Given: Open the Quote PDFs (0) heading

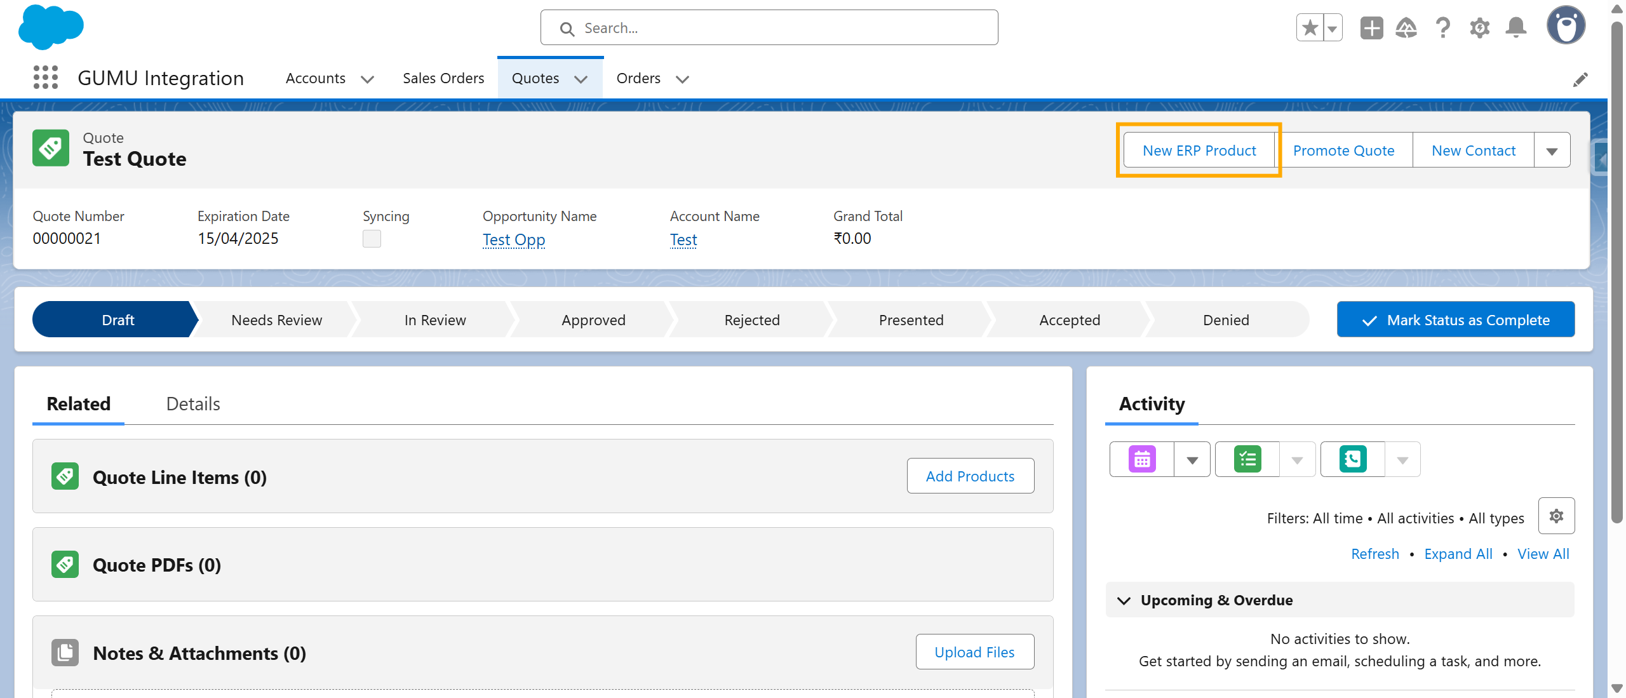Looking at the screenshot, I should click(x=157, y=565).
